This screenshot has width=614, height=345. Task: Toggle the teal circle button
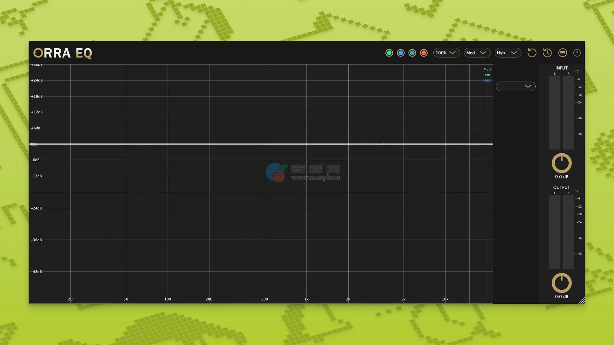(x=412, y=53)
